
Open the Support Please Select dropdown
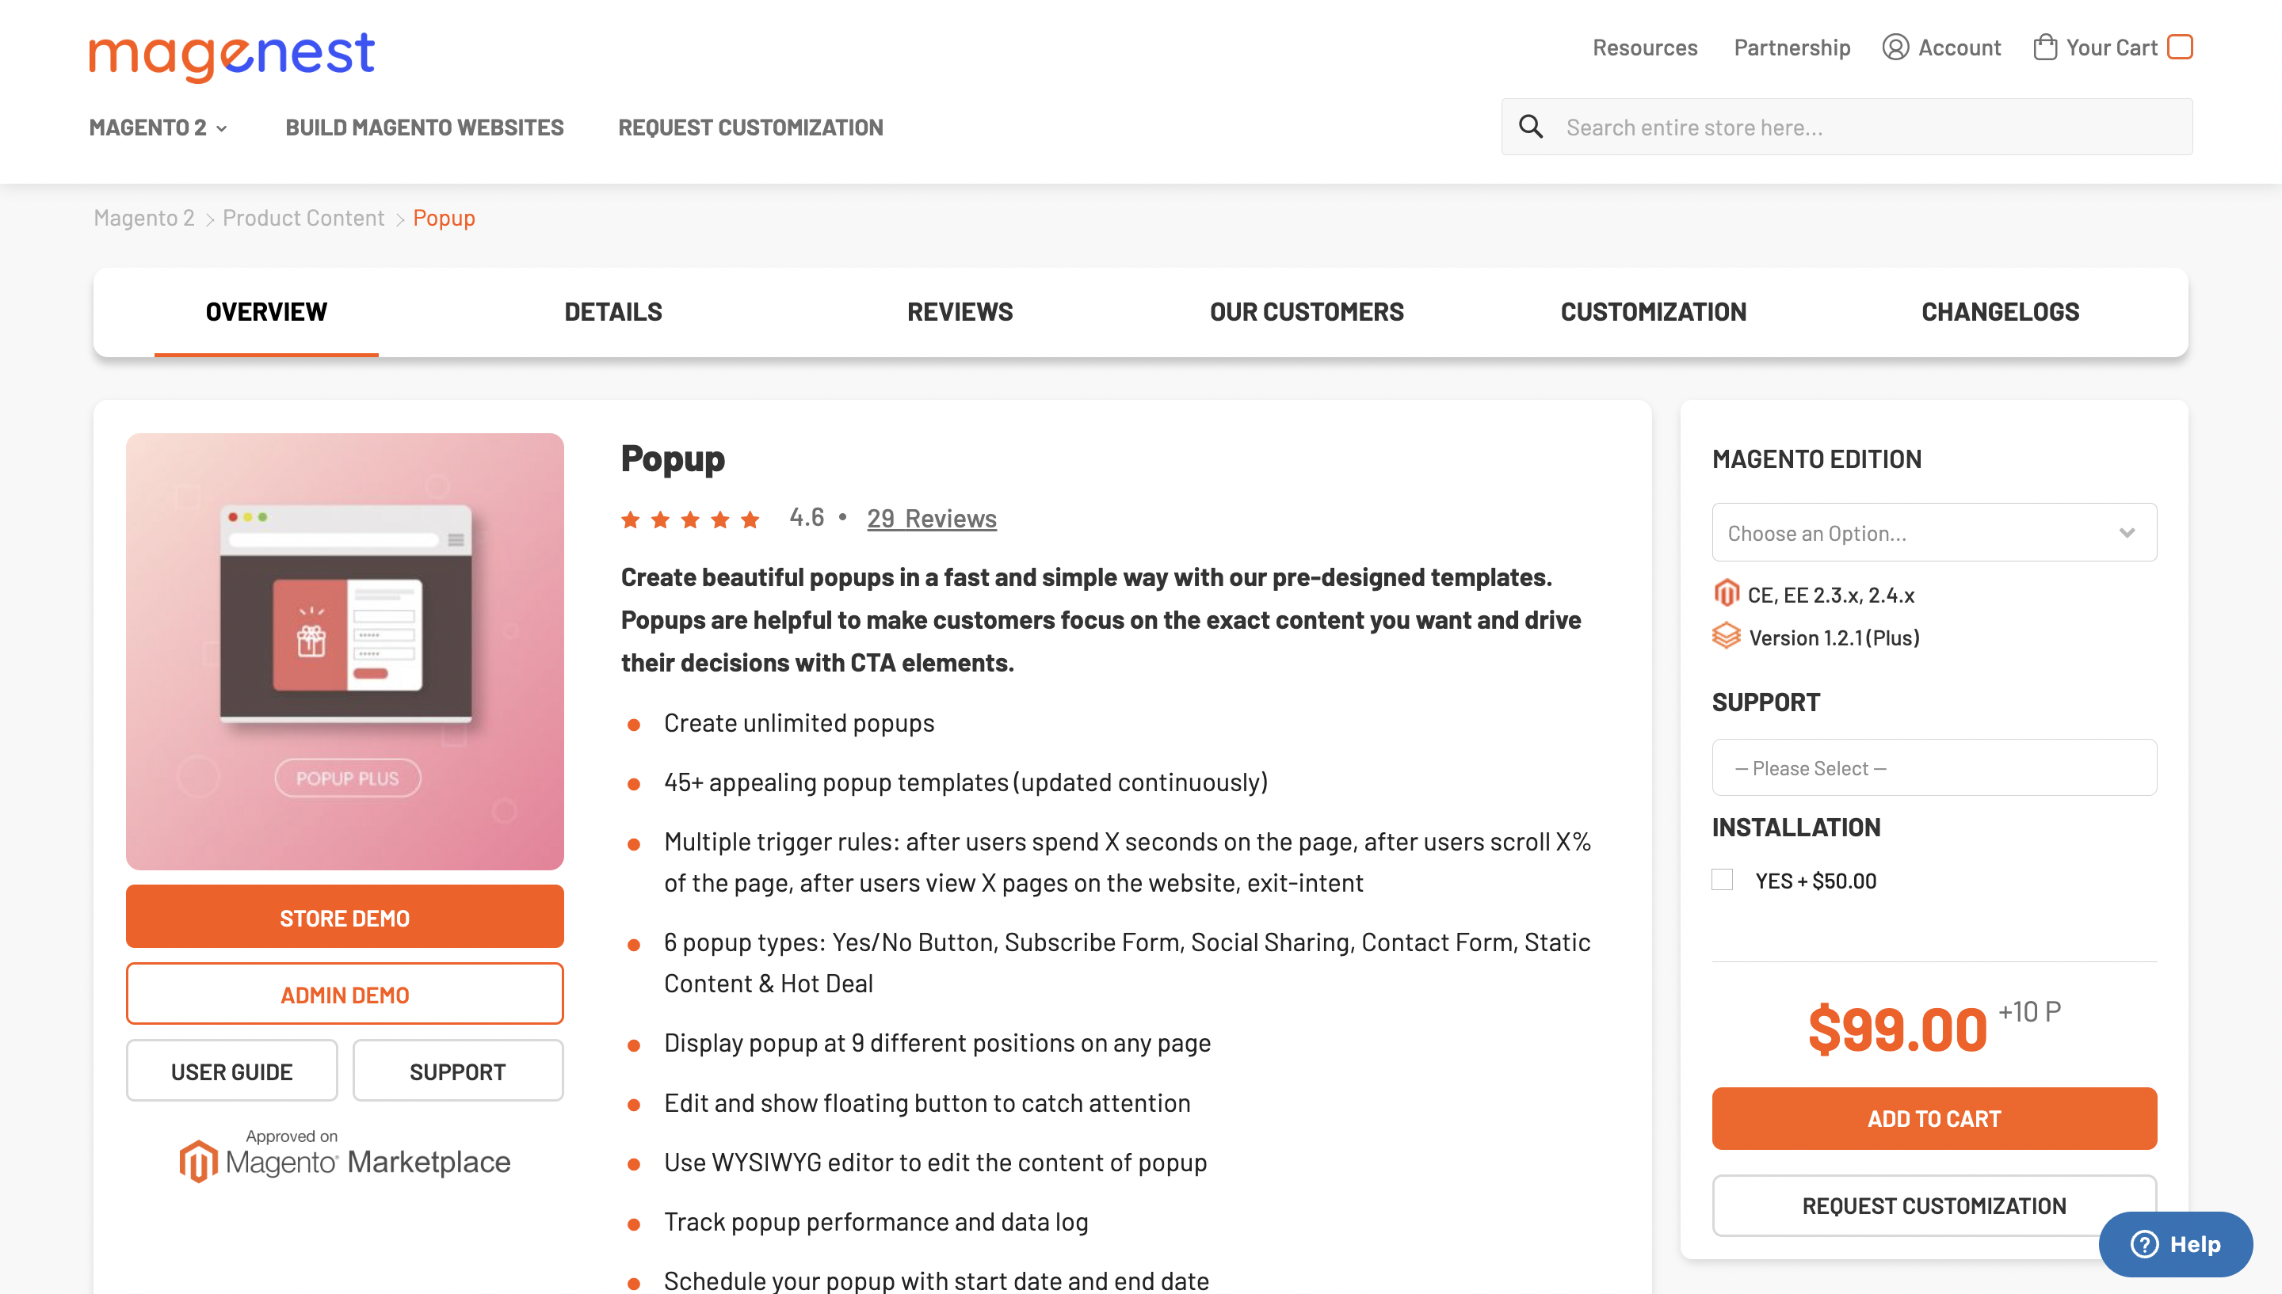pos(1933,767)
